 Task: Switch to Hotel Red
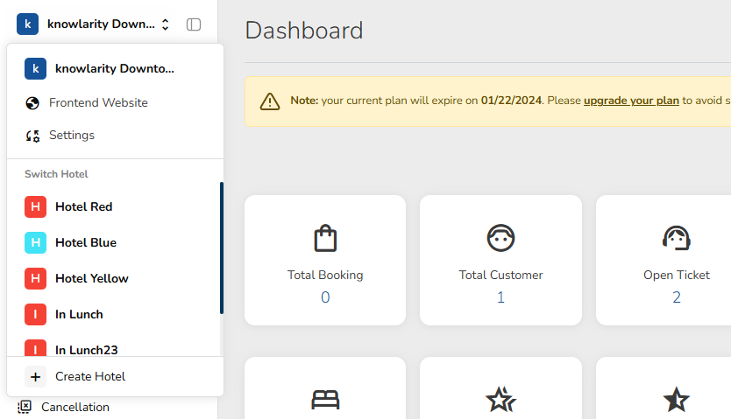[x=83, y=207]
